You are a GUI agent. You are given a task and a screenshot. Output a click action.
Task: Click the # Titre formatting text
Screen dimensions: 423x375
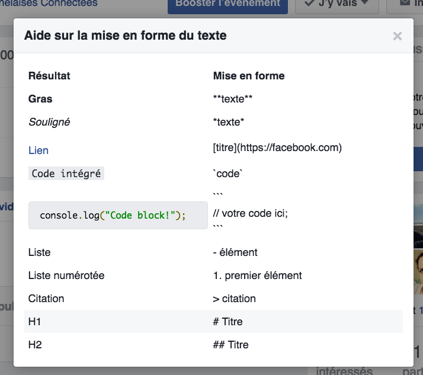[x=227, y=322]
